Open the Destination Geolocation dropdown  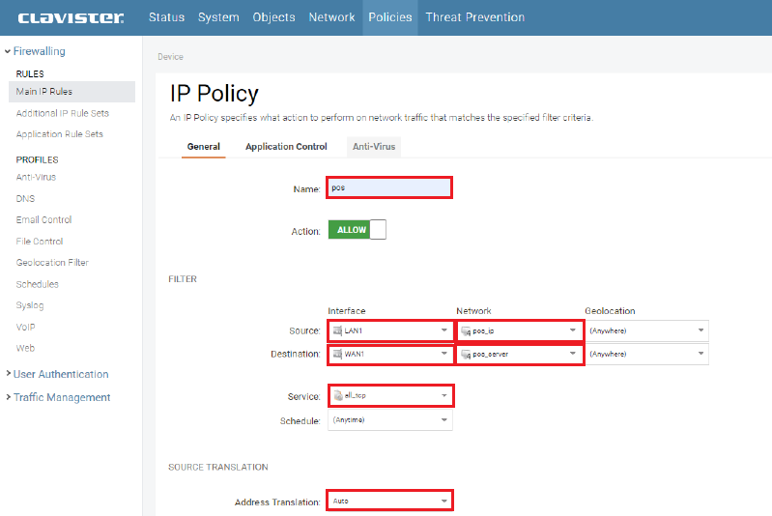(646, 355)
